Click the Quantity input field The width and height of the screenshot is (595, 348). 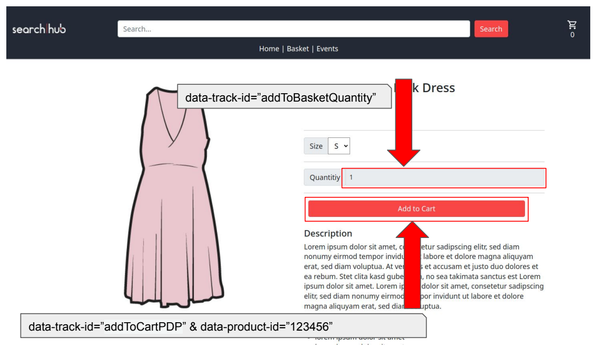click(445, 177)
